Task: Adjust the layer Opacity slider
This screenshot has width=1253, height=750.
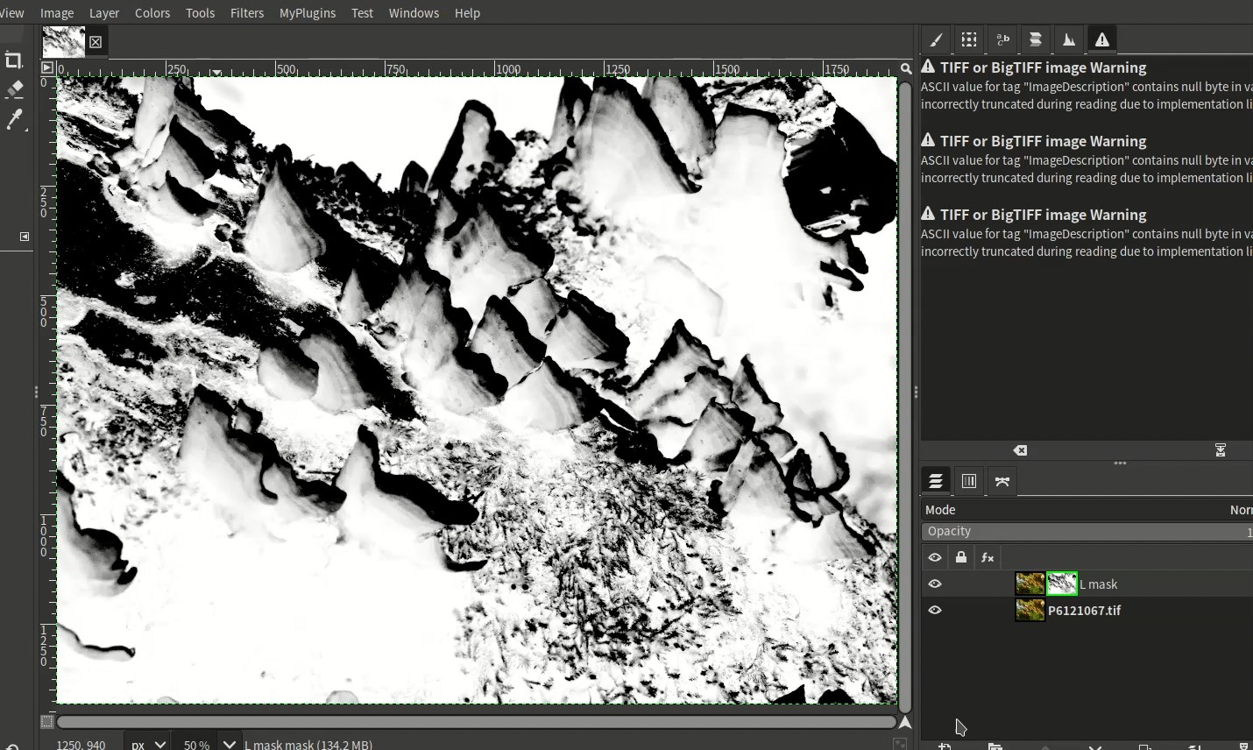Action: click(1087, 532)
